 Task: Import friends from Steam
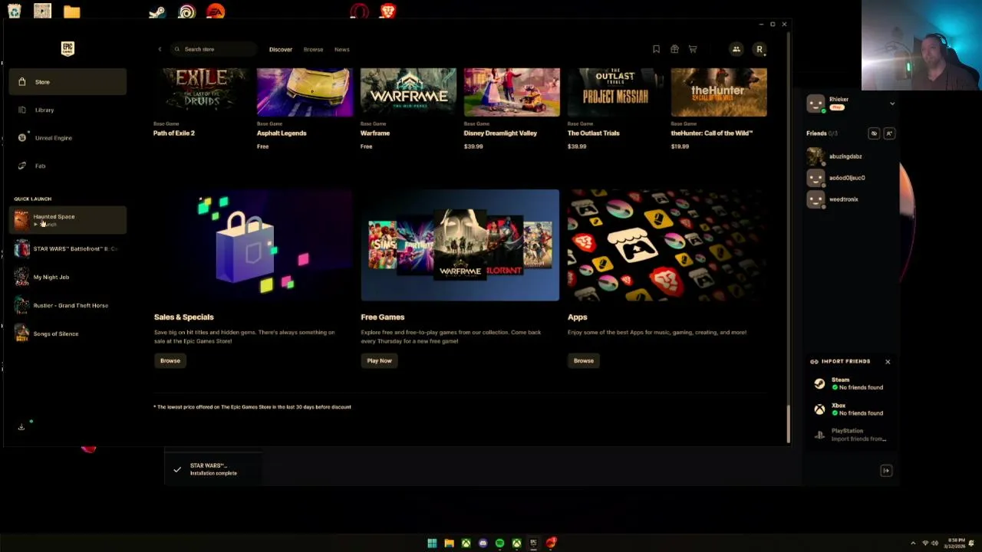tap(850, 383)
